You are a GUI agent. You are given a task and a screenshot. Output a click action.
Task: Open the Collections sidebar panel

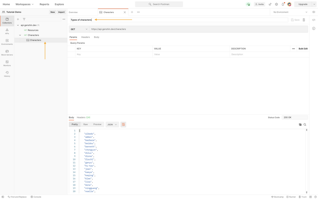7,21
